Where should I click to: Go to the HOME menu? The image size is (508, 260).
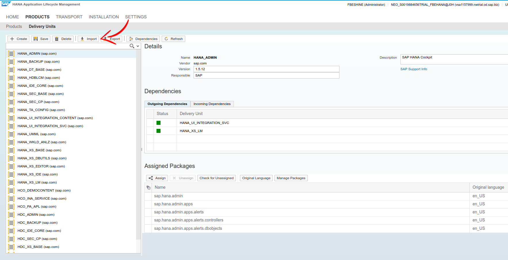pos(13,17)
